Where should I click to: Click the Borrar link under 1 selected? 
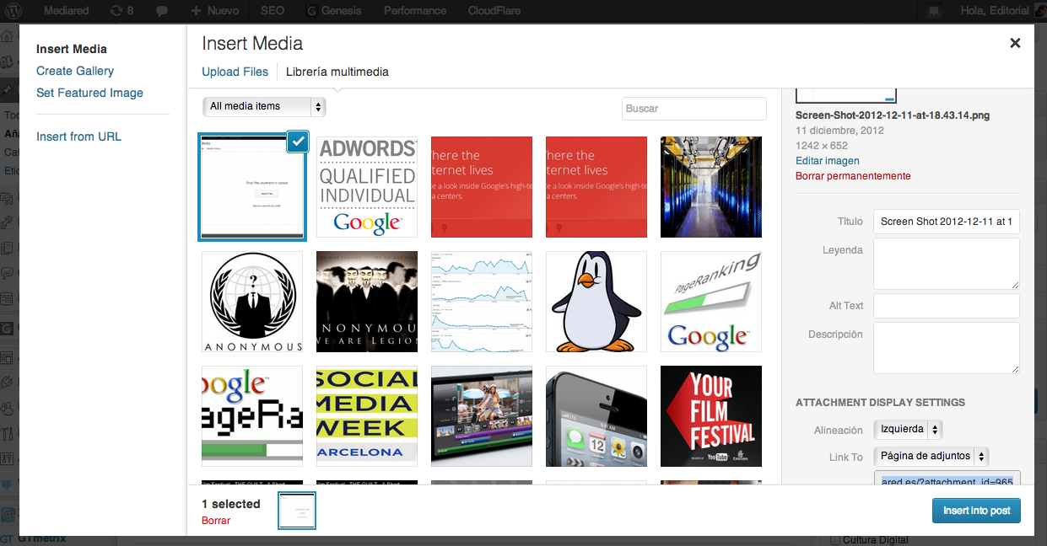[216, 521]
